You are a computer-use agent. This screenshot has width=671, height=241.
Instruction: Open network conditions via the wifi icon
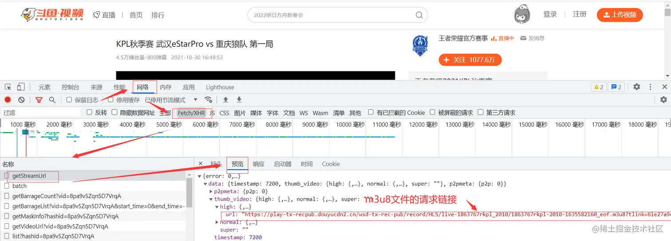[x=208, y=100]
